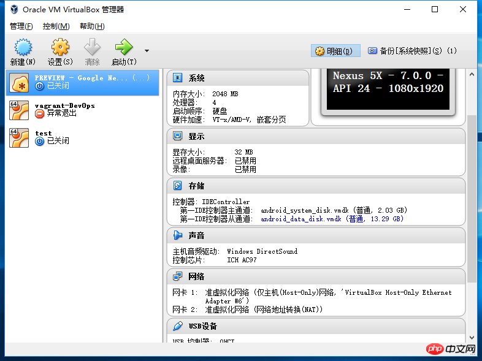
Task: Click the details pane vertical scrollbar thumb
Action: tap(472, 199)
